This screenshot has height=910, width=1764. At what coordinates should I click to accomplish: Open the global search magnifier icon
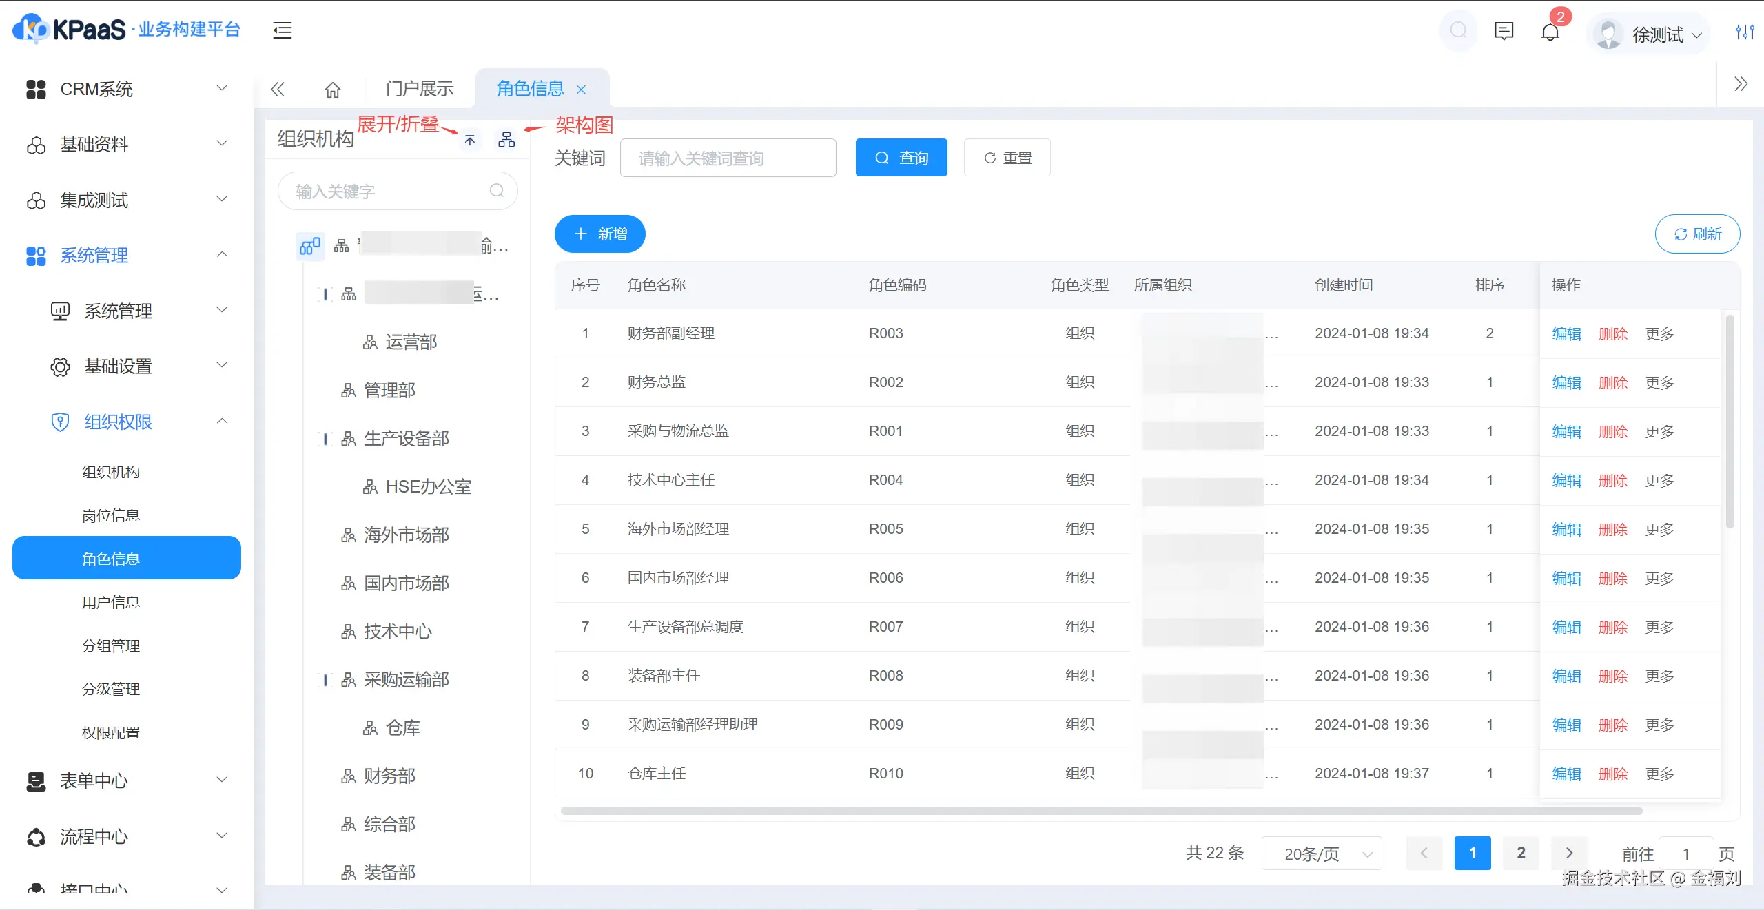click(x=1459, y=31)
